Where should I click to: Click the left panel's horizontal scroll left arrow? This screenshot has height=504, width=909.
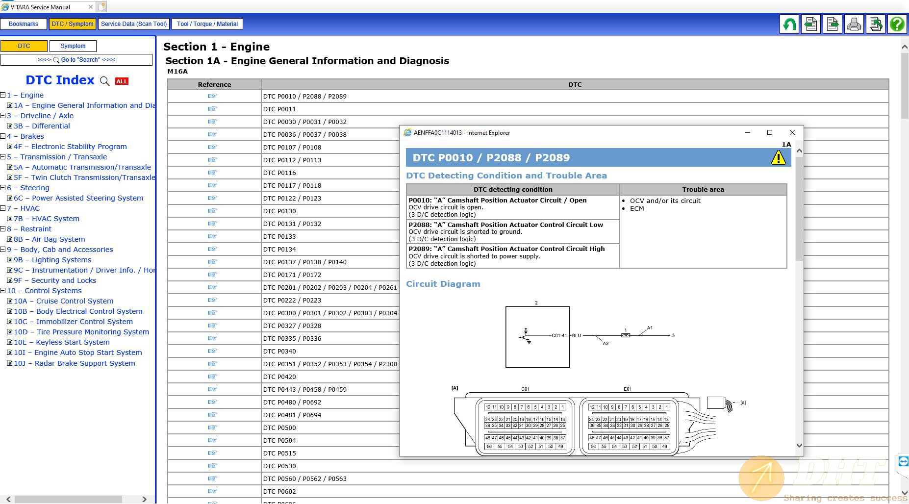click(8, 499)
